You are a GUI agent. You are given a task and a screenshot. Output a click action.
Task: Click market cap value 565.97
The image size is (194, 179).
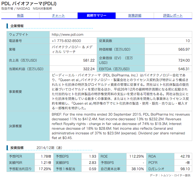[x=184, y=49]
